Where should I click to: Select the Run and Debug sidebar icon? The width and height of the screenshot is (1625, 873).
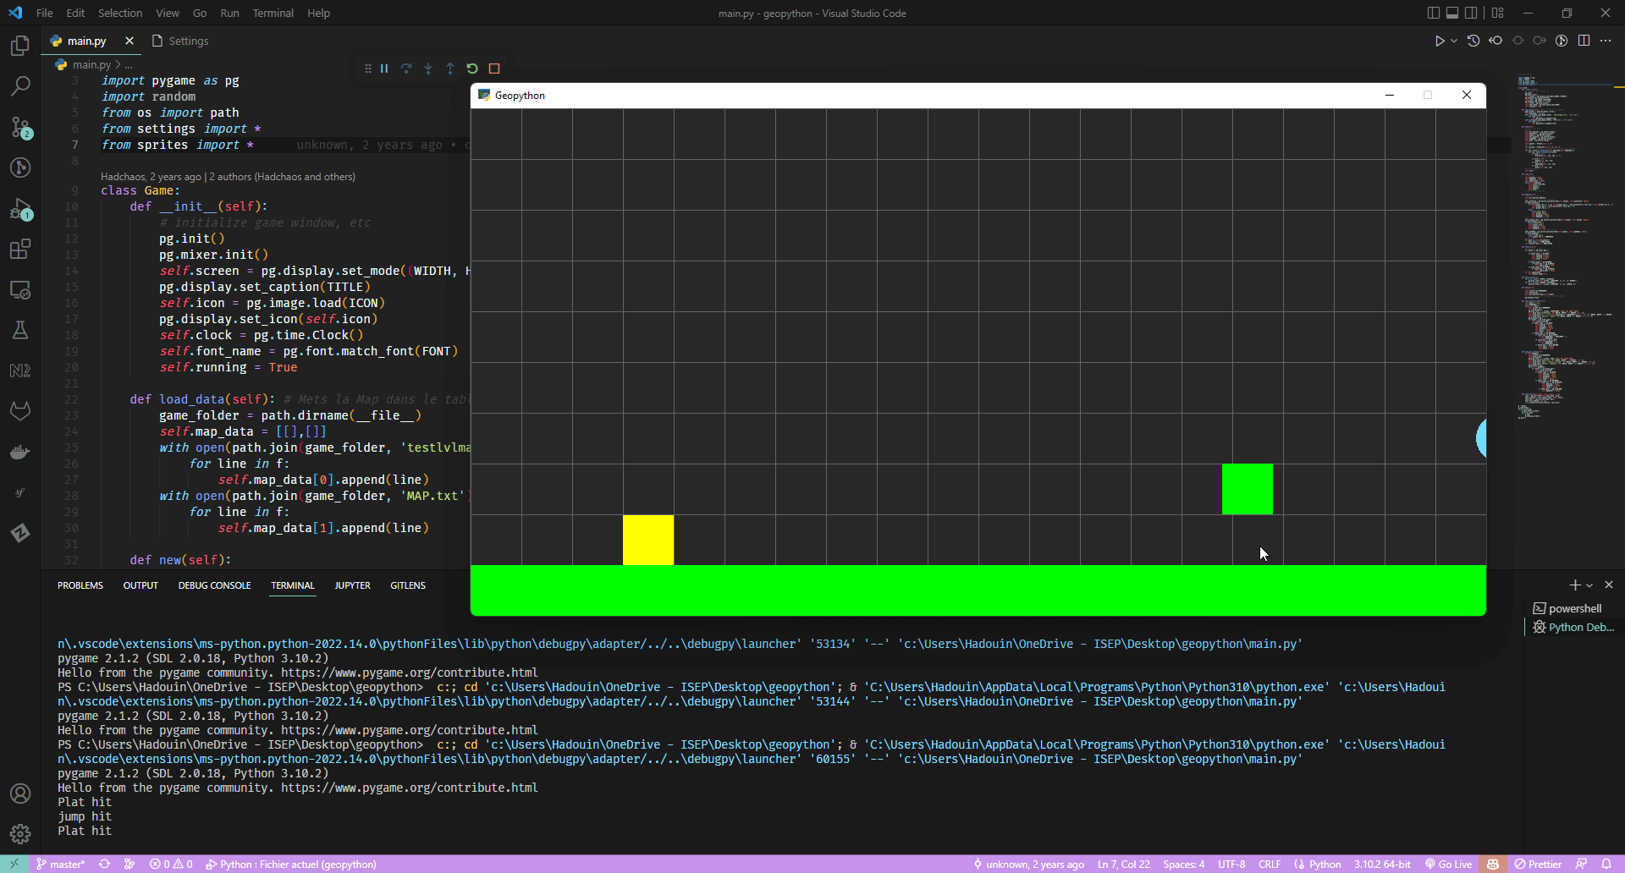(x=20, y=211)
